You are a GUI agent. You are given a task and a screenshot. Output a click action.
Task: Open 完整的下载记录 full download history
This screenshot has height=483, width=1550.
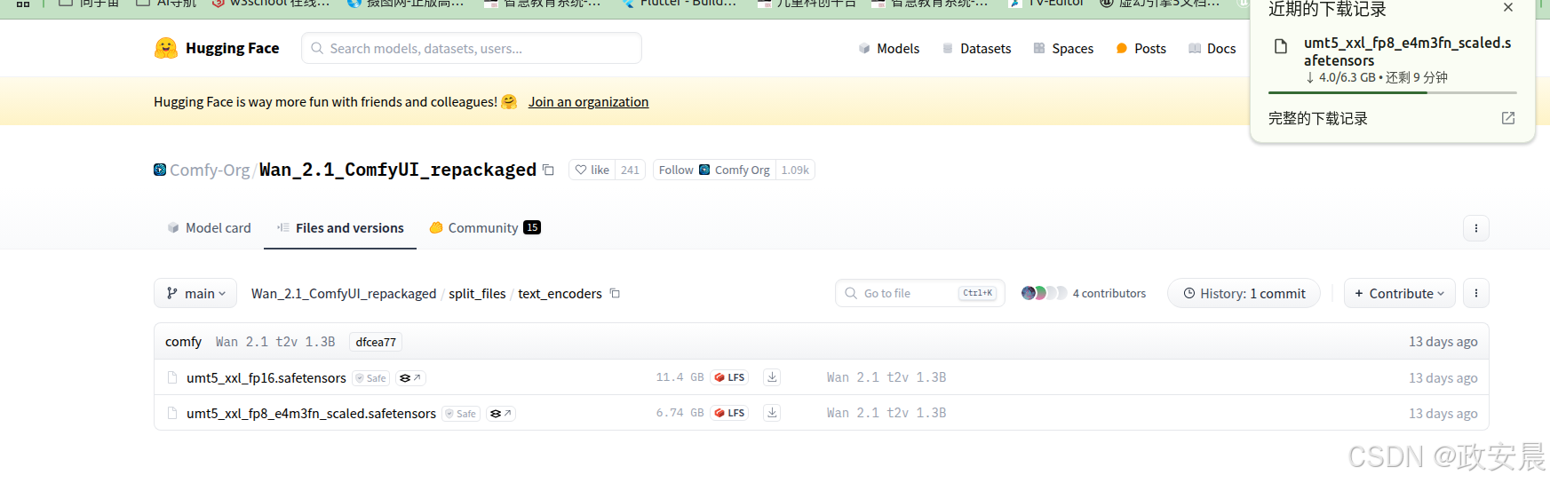(x=1318, y=118)
